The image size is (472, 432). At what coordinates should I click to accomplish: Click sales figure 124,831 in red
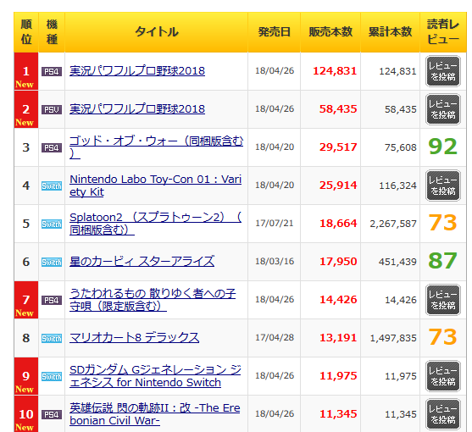tap(335, 71)
